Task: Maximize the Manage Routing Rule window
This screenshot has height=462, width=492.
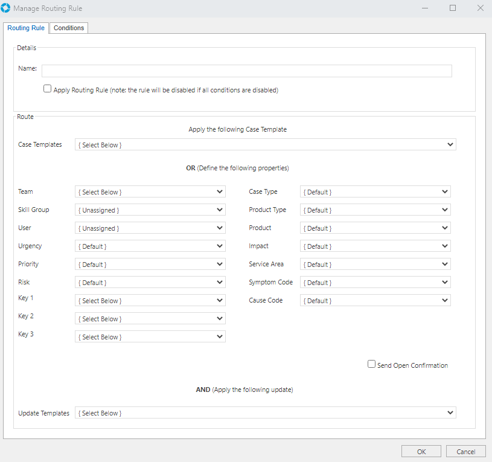Action: point(453,8)
